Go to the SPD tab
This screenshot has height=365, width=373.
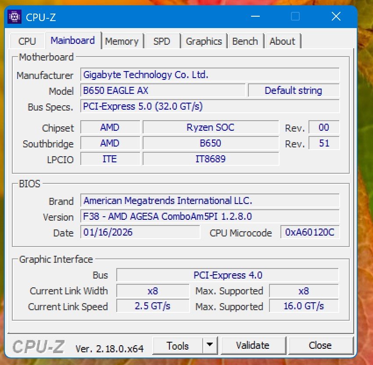pyautogui.click(x=162, y=41)
